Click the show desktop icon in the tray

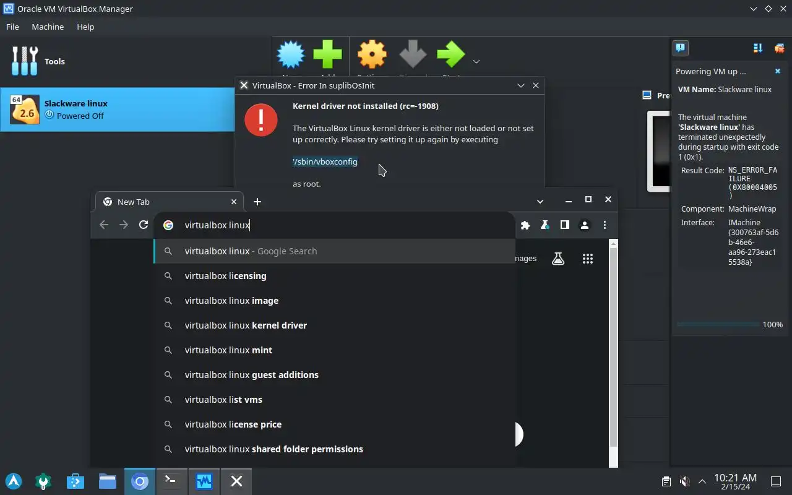pyautogui.click(x=776, y=481)
